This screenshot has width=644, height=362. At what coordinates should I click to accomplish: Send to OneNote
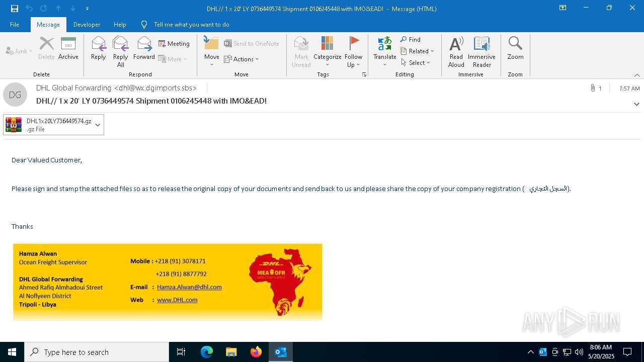tap(252, 44)
